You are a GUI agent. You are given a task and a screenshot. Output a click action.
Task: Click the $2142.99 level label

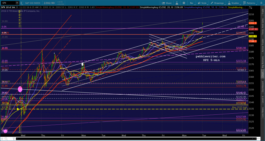(x=241, y=97)
